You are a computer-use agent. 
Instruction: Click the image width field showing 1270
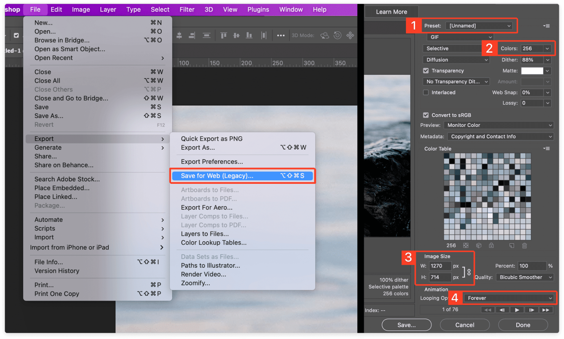point(440,266)
